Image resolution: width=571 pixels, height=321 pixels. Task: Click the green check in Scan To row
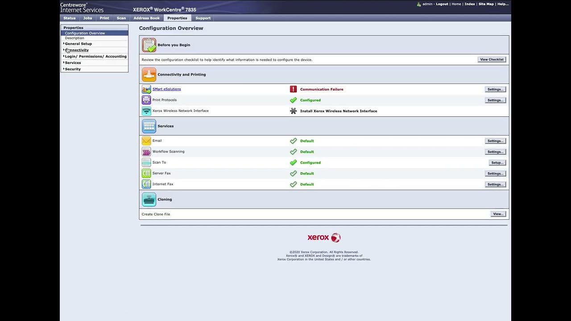click(293, 163)
